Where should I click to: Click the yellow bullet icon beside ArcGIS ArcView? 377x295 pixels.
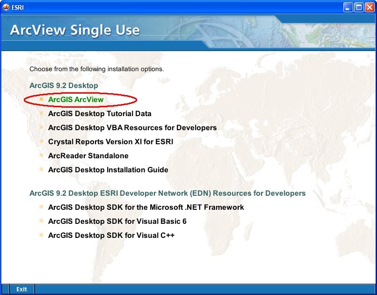pos(43,99)
